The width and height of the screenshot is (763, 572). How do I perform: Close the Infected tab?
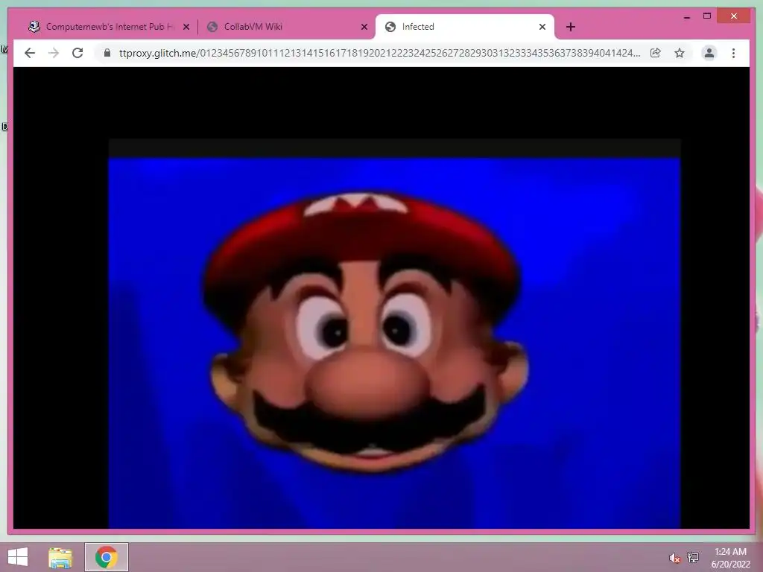pyautogui.click(x=542, y=28)
